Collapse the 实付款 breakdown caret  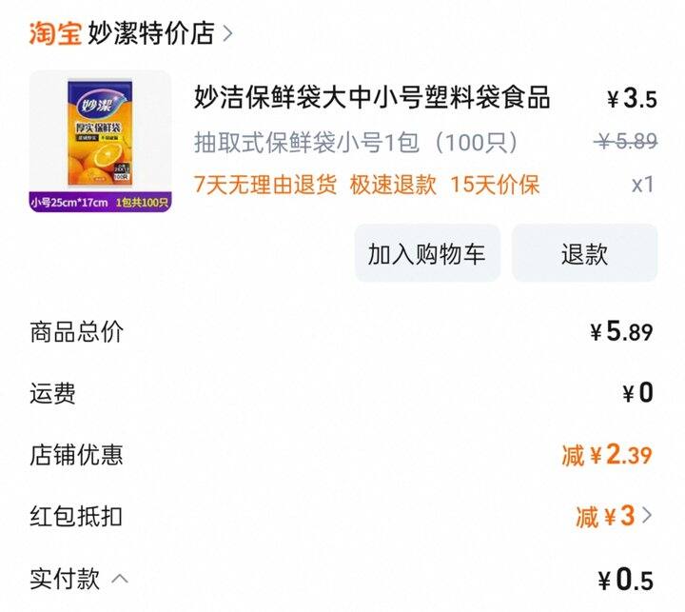pyautogui.click(x=120, y=579)
